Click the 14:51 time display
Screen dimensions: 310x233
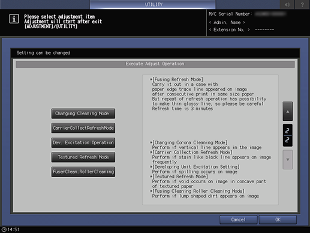coord(13,229)
